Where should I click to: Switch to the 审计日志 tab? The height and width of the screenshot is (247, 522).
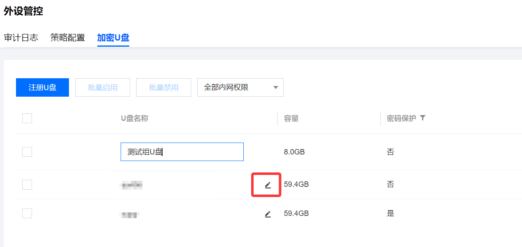coord(21,38)
